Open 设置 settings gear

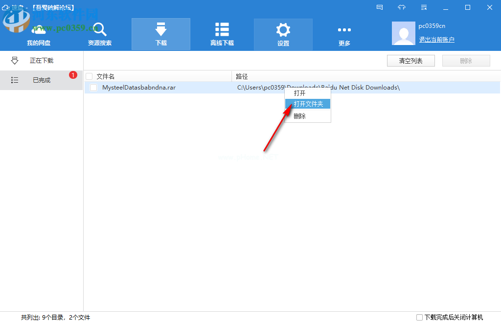(x=283, y=34)
